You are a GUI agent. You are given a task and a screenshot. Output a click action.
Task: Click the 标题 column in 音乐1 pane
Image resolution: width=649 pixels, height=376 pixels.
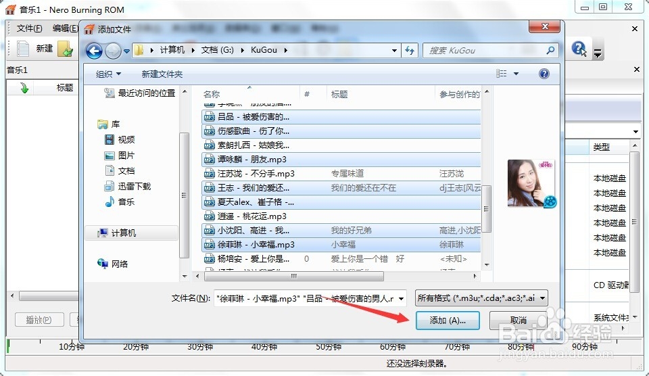coord(65,88)
